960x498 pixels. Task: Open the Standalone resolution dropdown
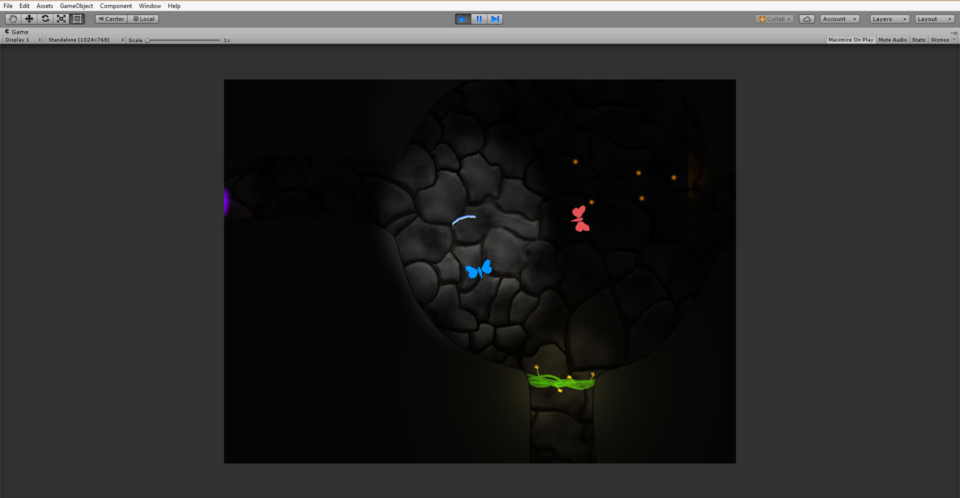coord(85,40)
